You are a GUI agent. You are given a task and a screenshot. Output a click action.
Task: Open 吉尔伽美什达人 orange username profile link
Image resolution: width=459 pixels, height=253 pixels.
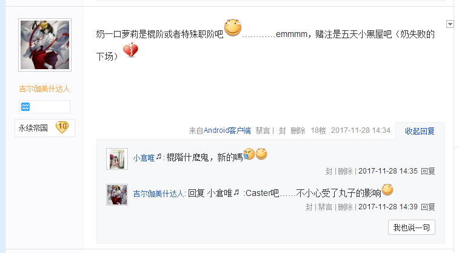[x=44, y=89]
